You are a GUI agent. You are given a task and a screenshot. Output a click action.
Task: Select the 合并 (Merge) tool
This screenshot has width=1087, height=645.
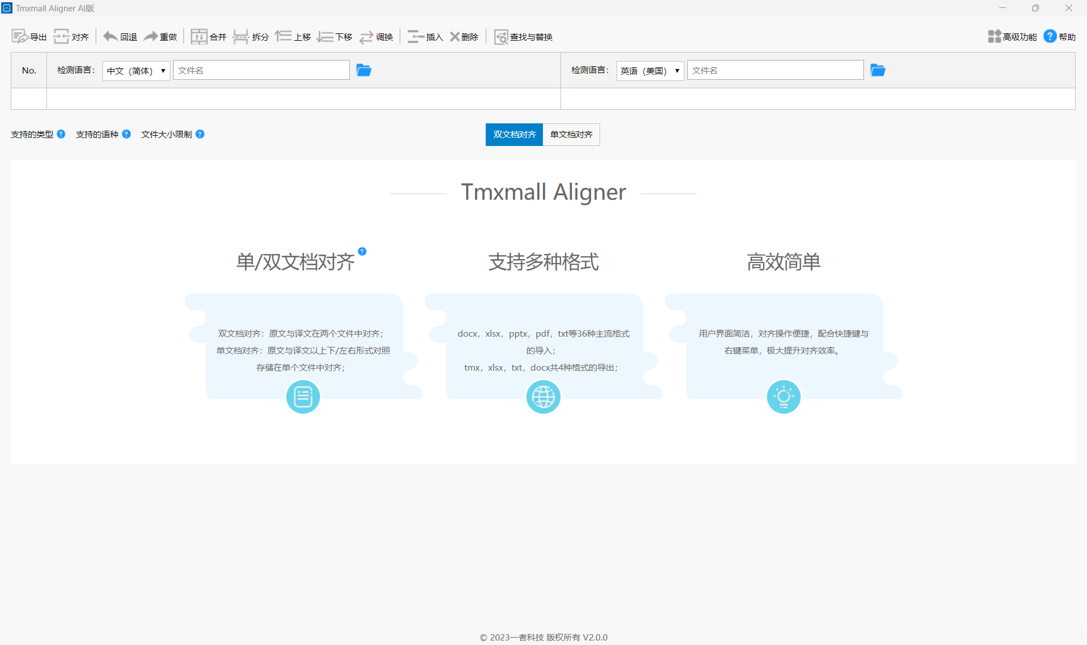tap(208, 36)
